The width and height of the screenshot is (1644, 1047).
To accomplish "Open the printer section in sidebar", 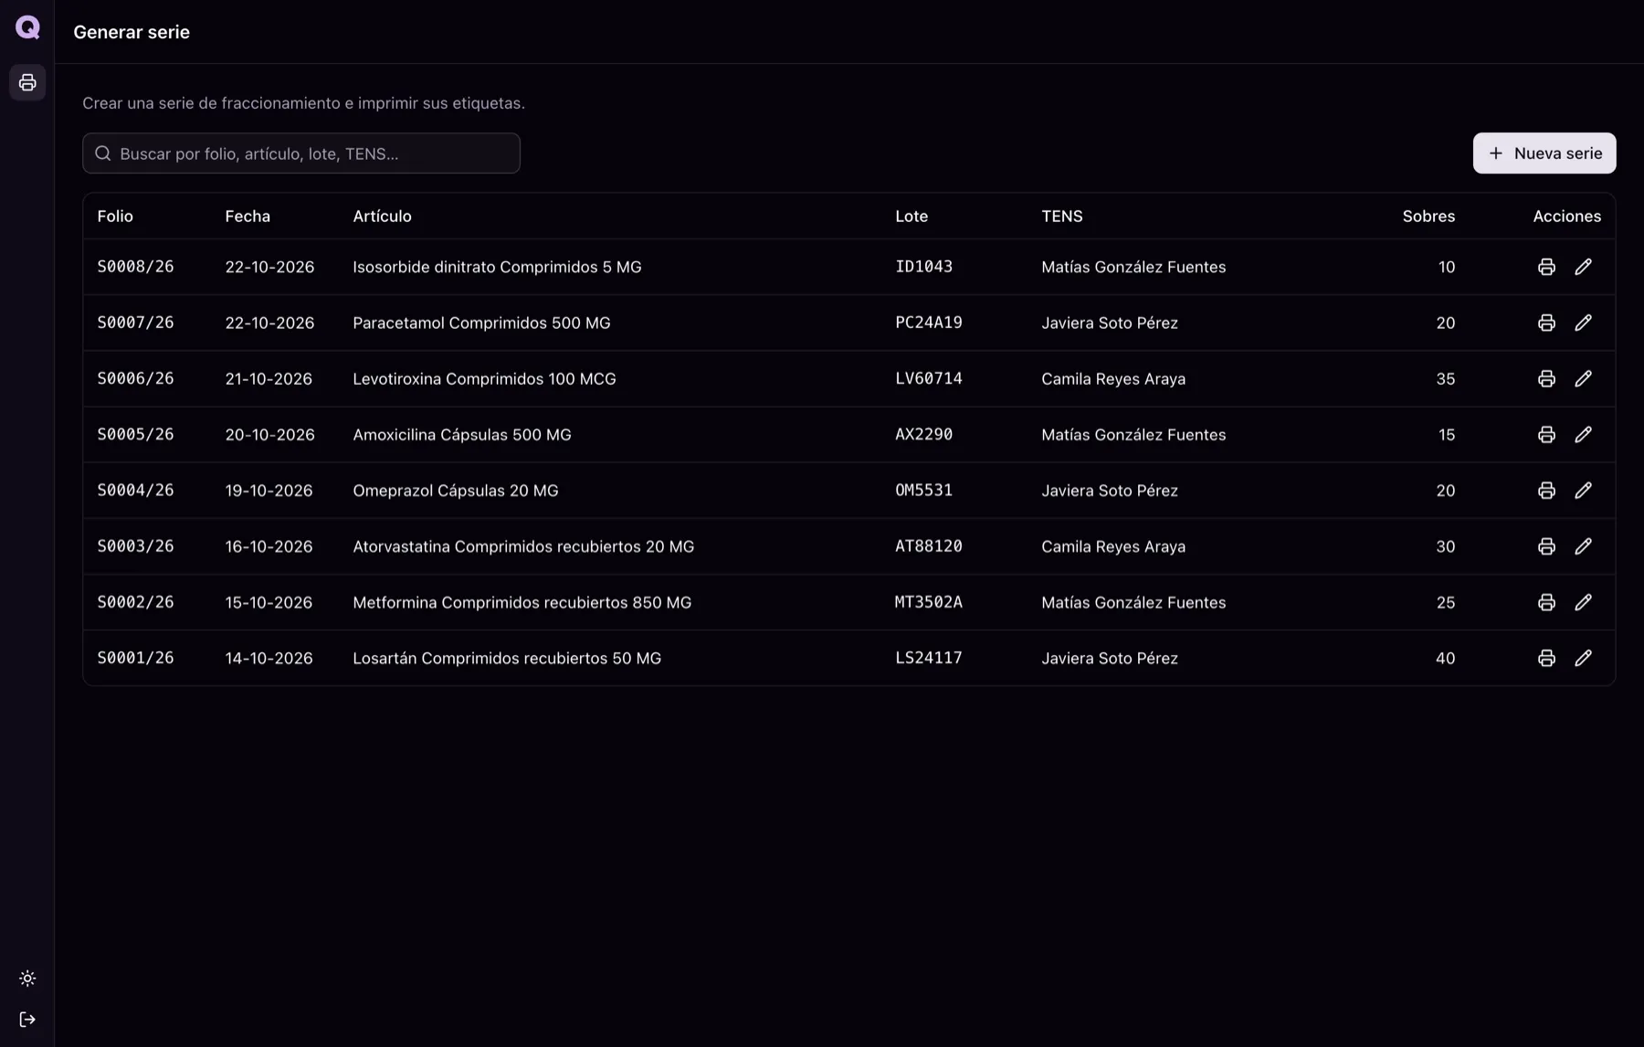I will [27, 82].
